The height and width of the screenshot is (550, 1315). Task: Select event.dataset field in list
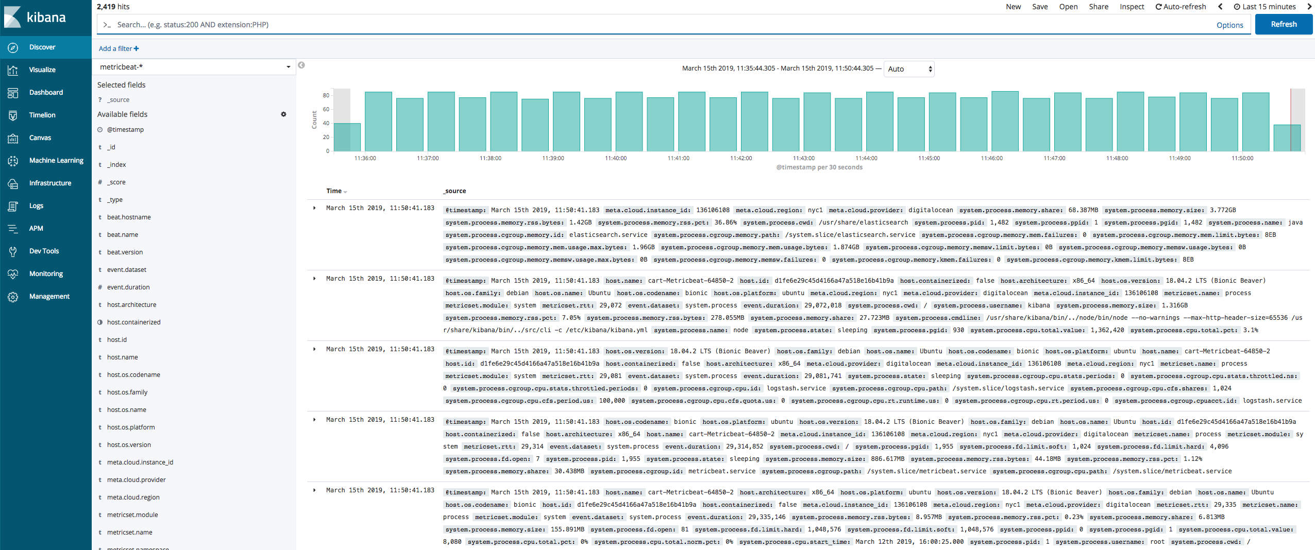pyautogui.click(x=127, y=270)
